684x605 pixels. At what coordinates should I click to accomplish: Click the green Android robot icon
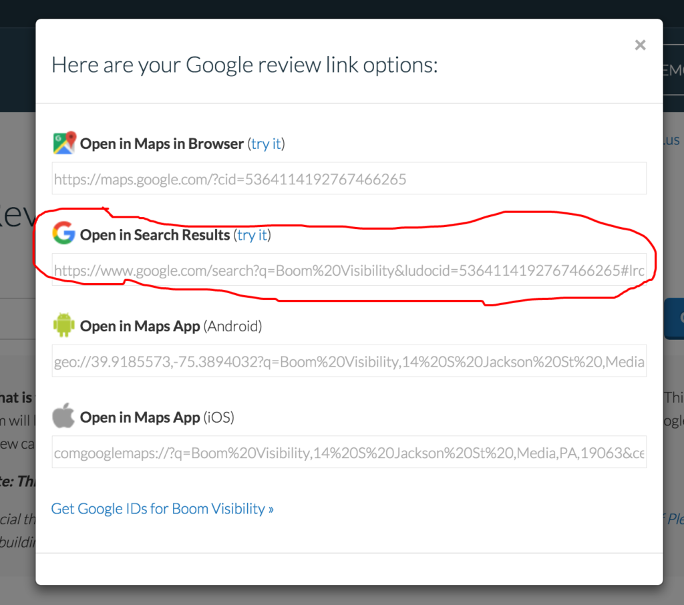[x=63, y=325]
